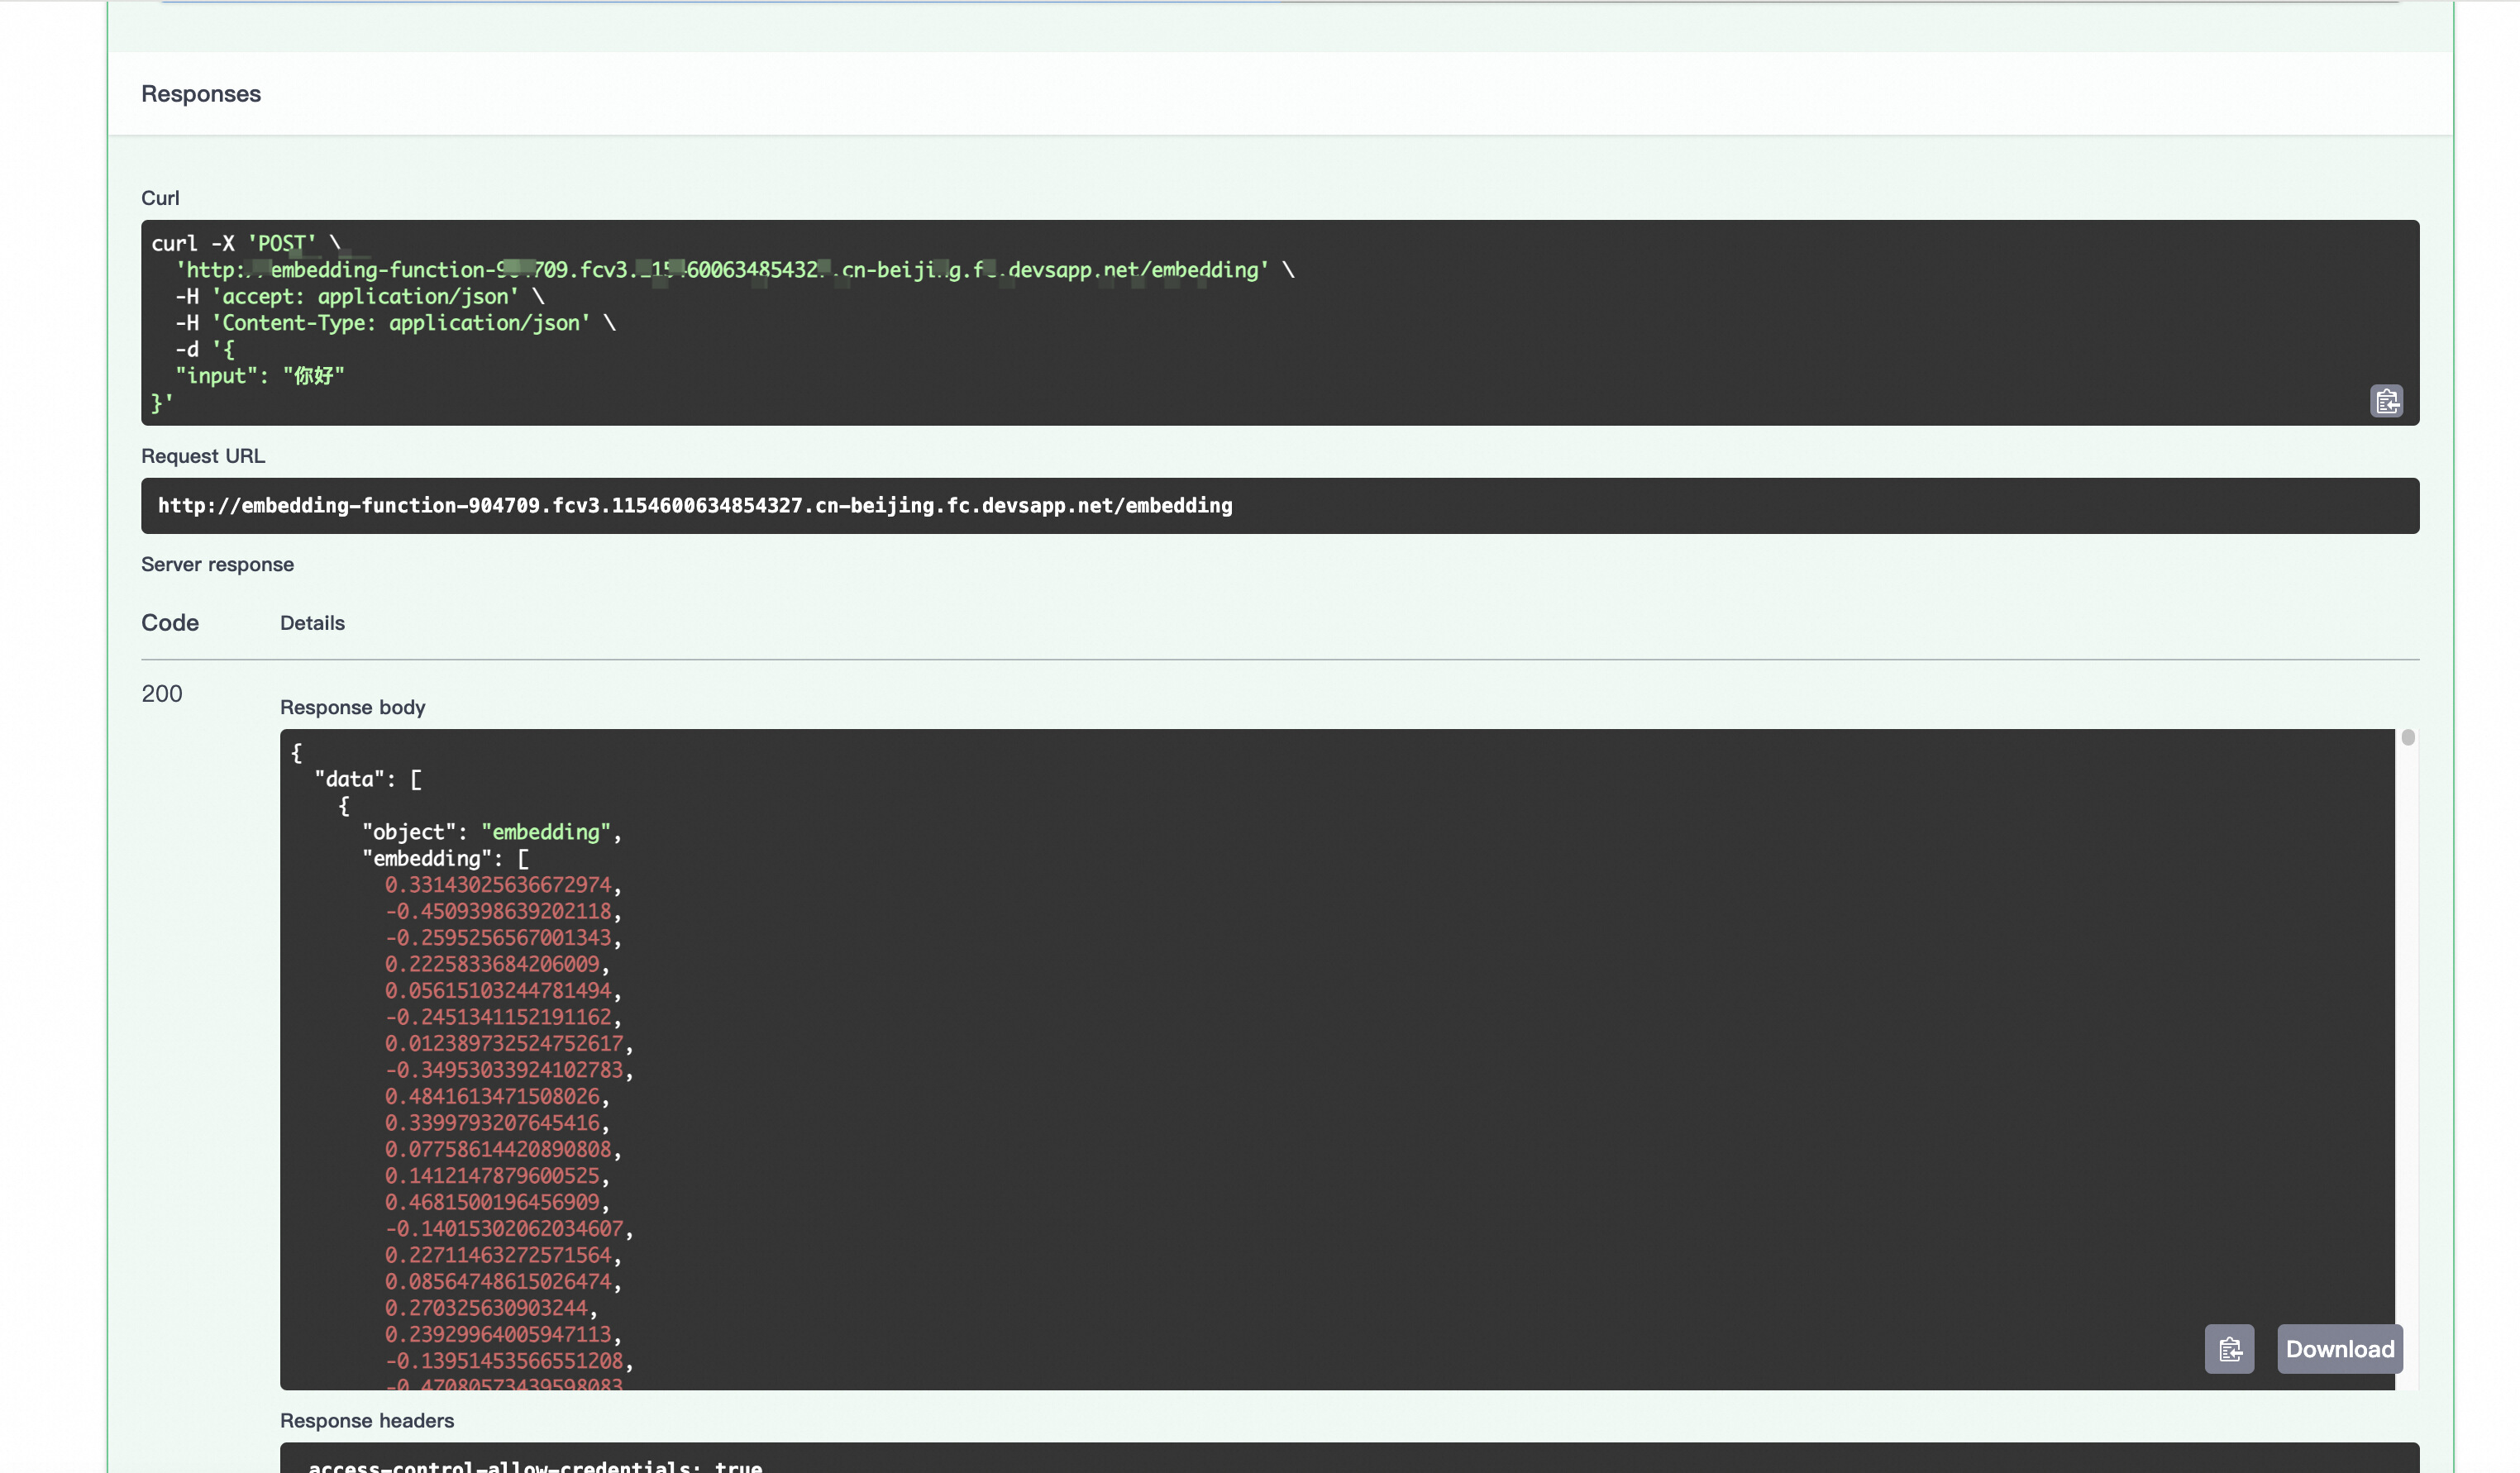Copy the curl command to clipboard

coord(2386,401)
